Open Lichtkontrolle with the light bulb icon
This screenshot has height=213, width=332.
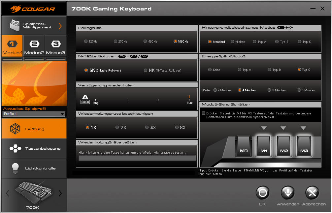point(15,168)
